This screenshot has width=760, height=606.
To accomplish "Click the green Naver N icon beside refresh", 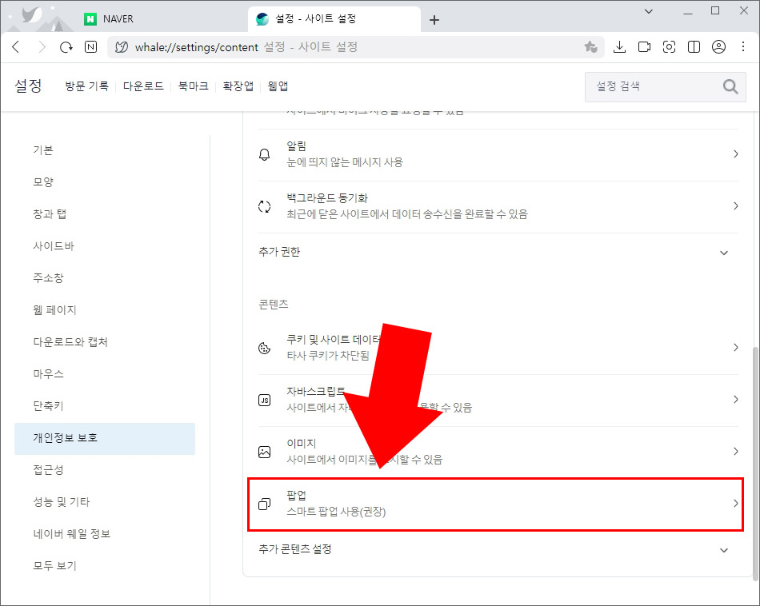I will (90, 46).
